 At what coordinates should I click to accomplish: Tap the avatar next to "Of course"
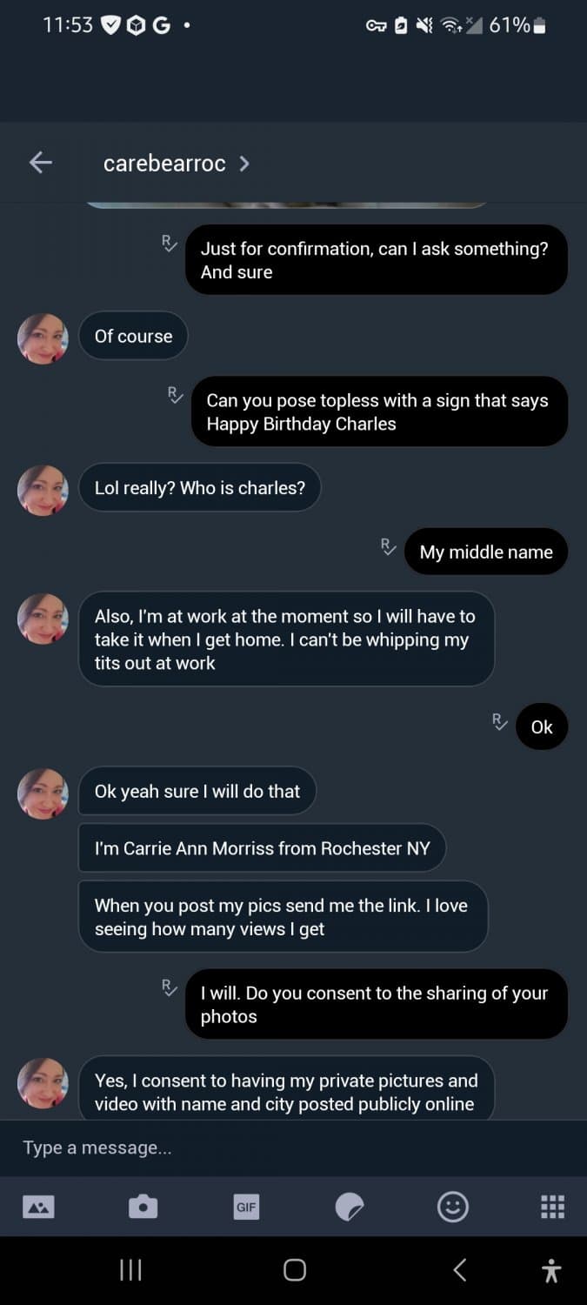(43, 338)
